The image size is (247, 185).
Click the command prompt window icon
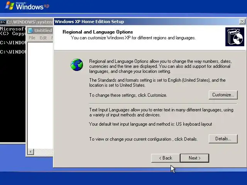point(3,22)
